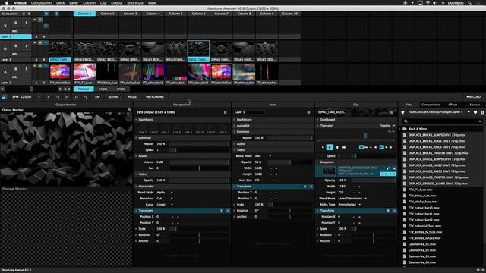Toggle Bypass B on Layer 1
Viewport: 486px width, 273px height.
[15, 69]
